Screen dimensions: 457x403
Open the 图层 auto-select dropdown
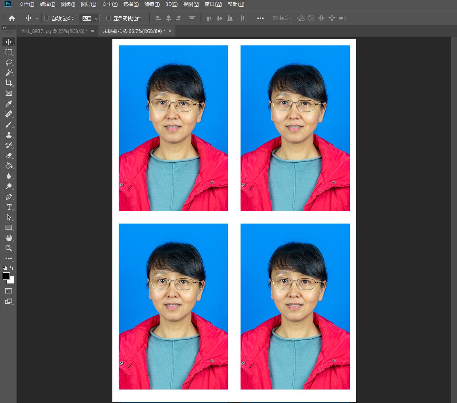click(x=89, y=18)
